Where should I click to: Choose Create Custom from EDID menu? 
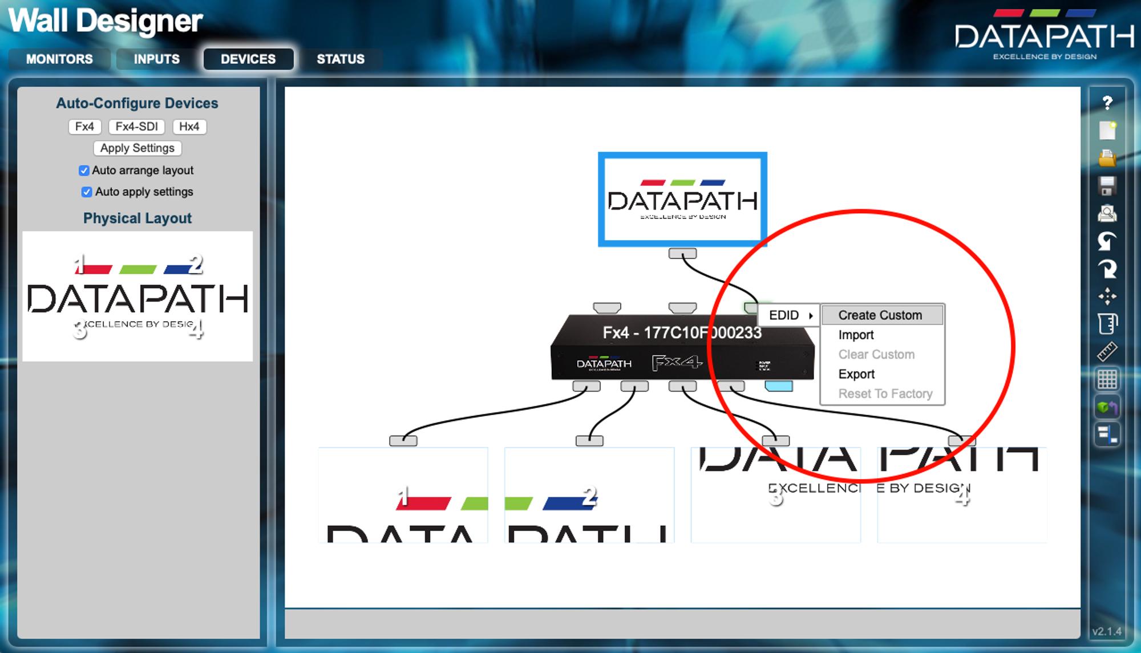pos(880,315)
